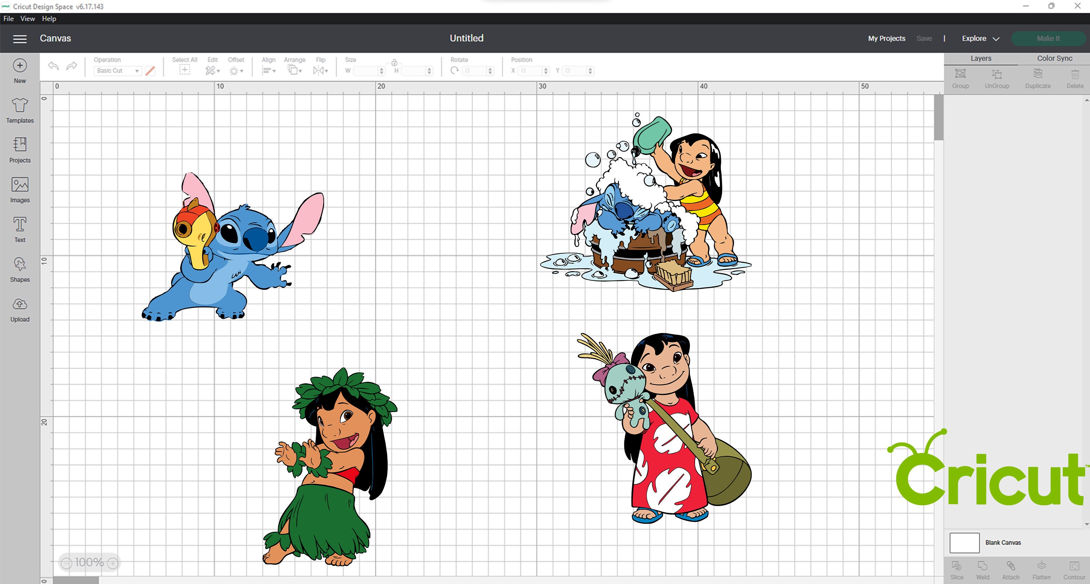Viewport: 1090px width, 584px height.
Task: Zoom in with the plus button
Action: (113, 563)
